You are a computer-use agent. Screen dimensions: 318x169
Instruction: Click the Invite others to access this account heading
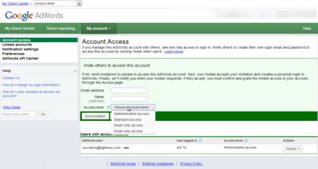pos(117,66)
